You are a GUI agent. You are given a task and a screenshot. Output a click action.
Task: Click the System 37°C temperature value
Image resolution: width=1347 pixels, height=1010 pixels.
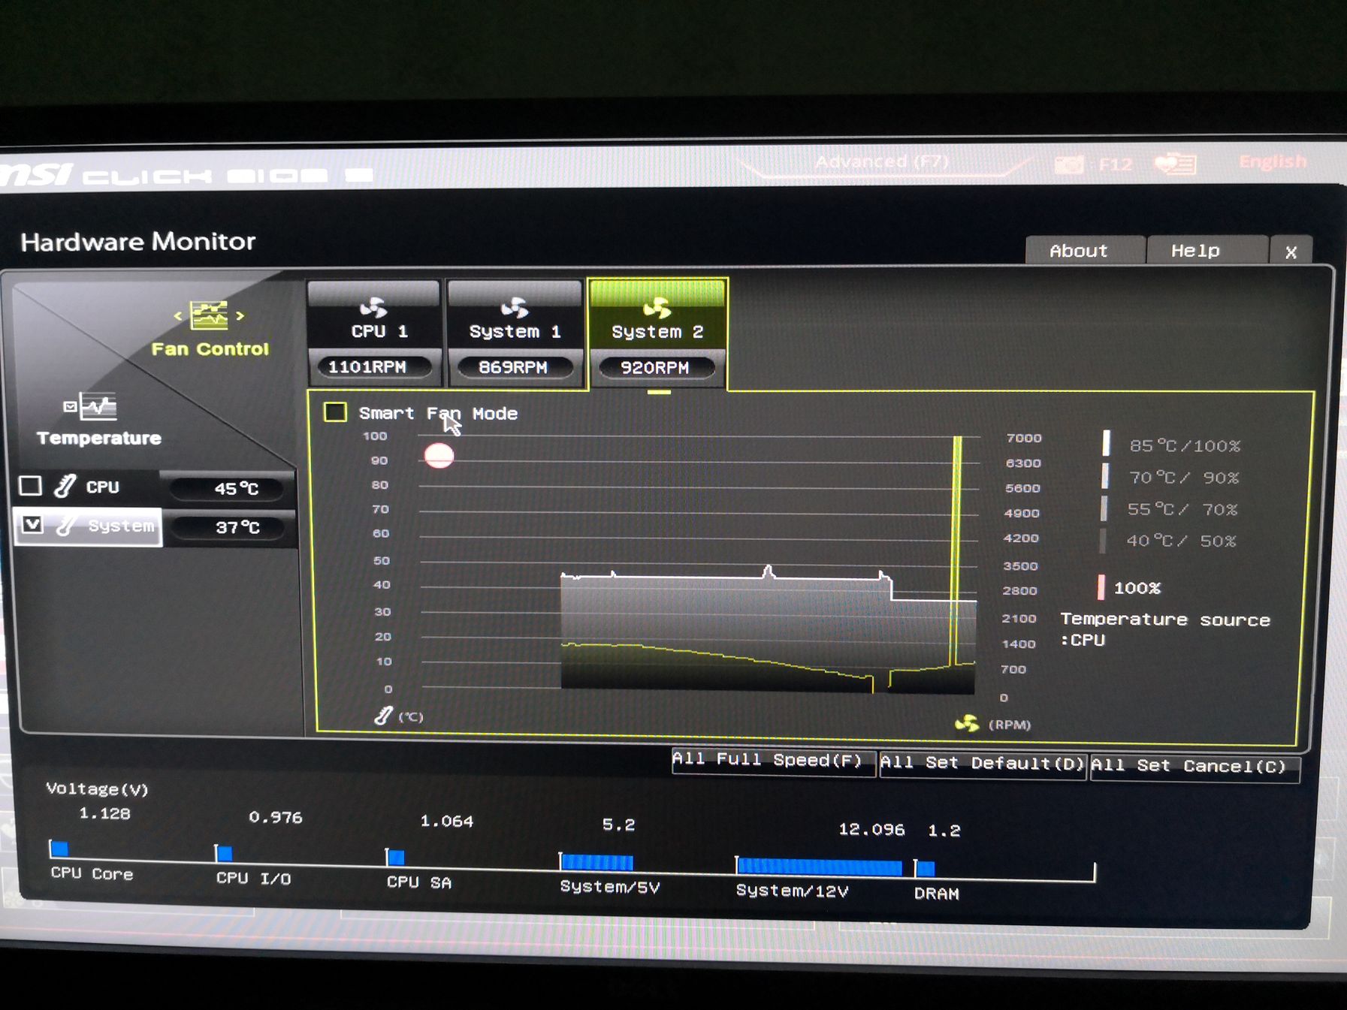point(229,527)
